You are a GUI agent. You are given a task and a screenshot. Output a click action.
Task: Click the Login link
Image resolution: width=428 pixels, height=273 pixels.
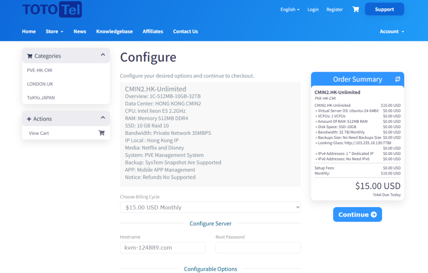[313, 10]
